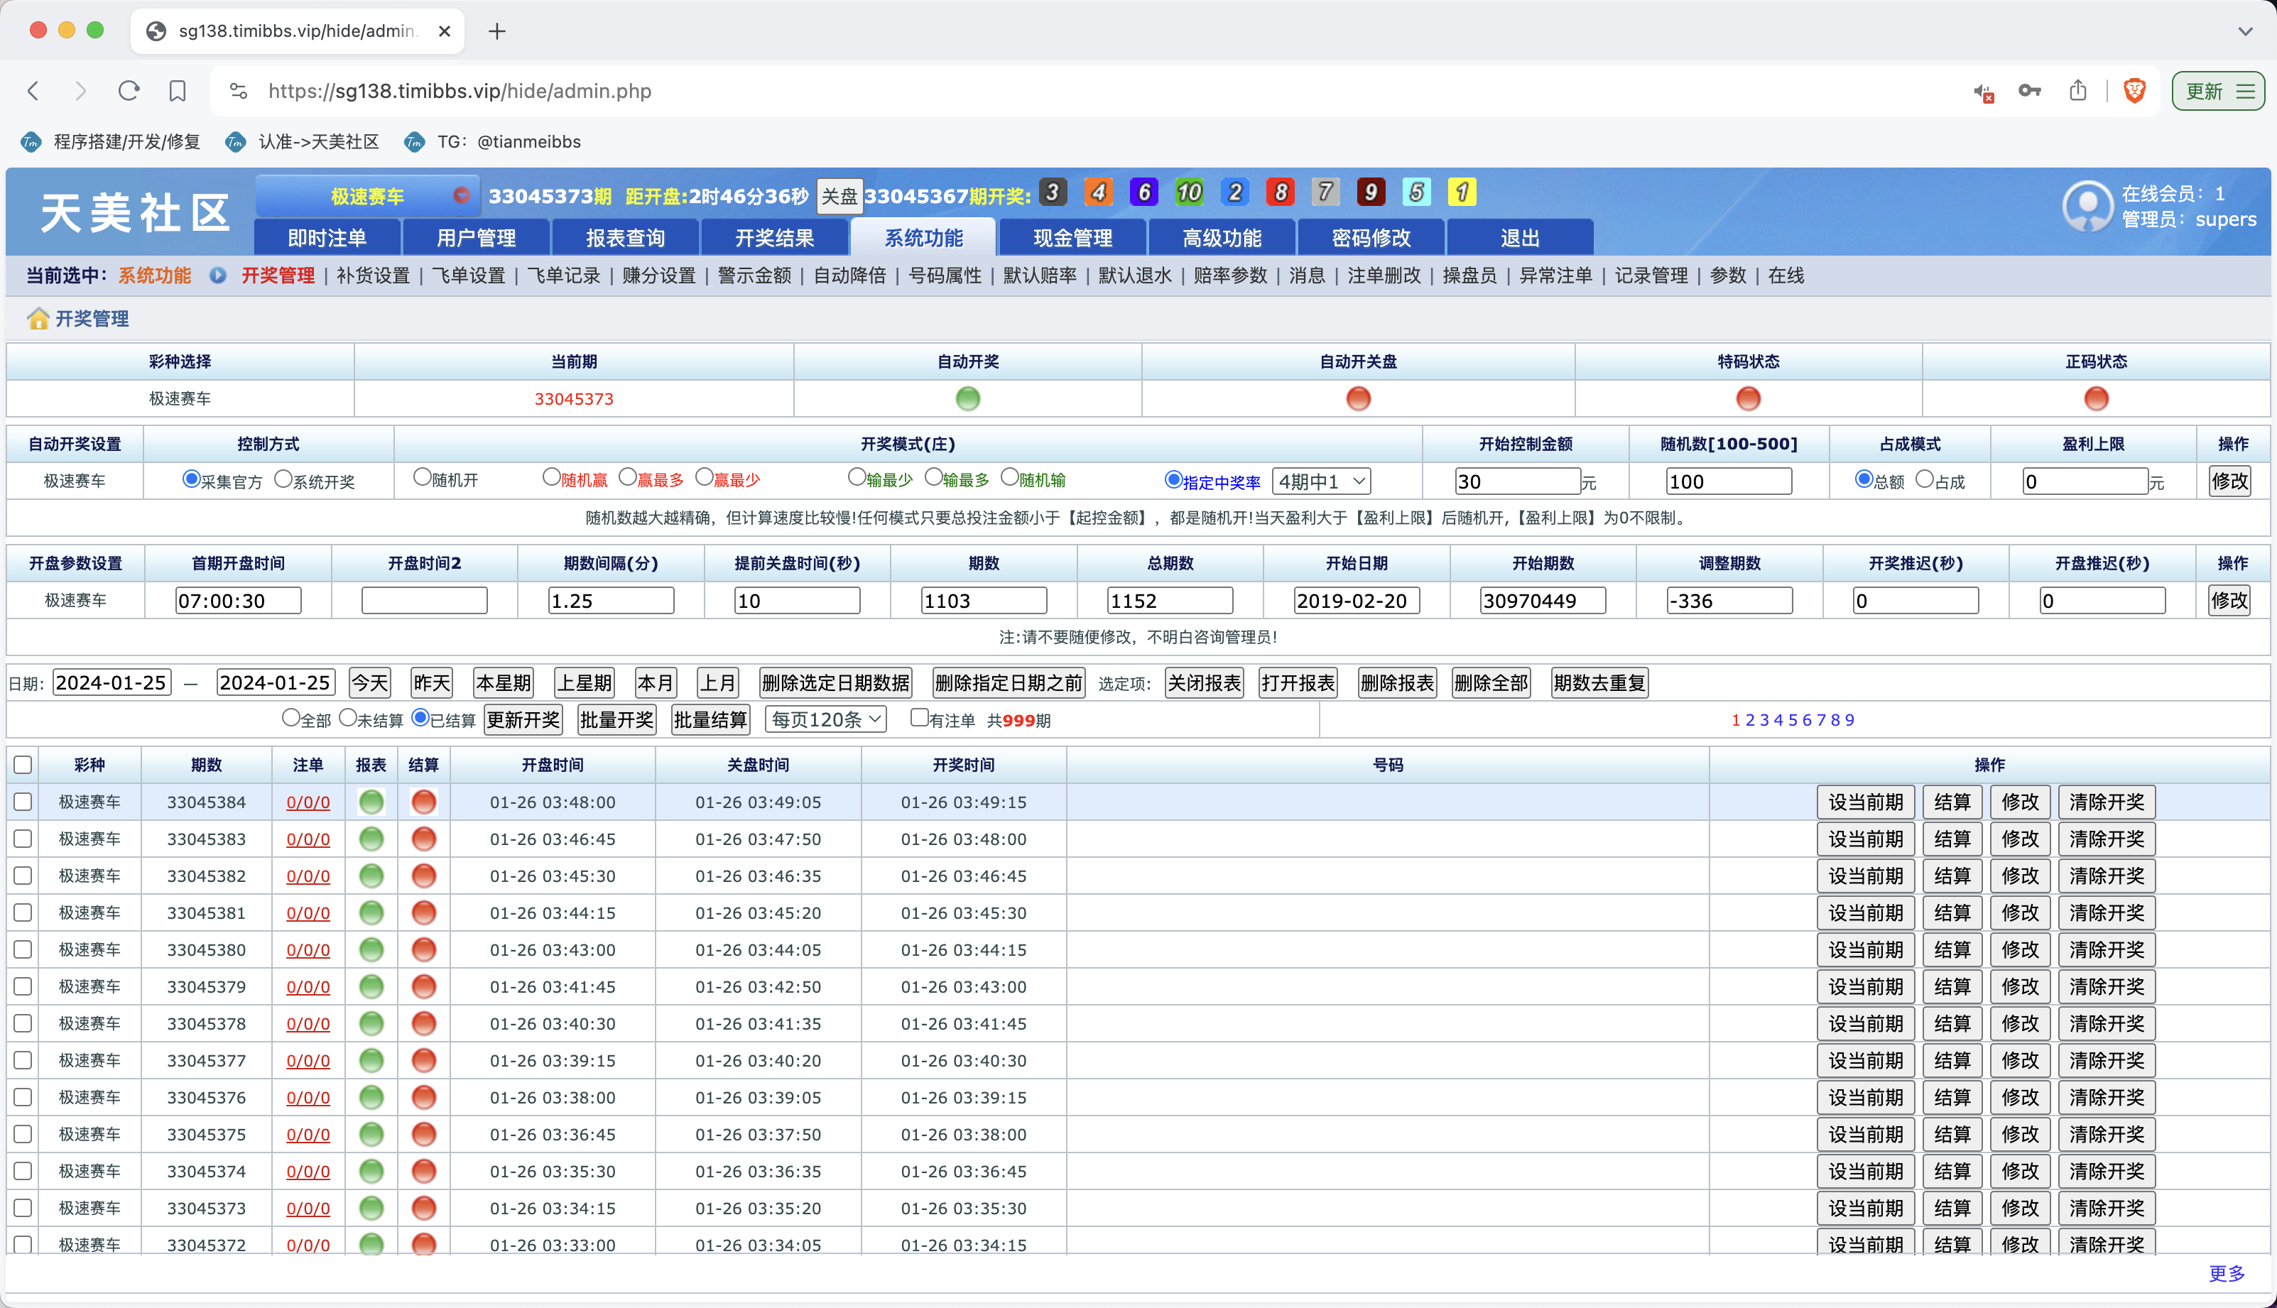This screenshot has height=1308, width=2277.
Task: Click the 批量结算 button
Action: point(710,719)
